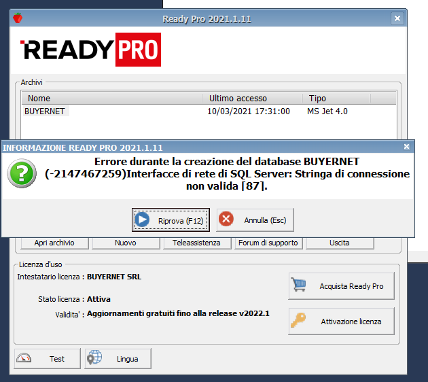Click the strawberry icon in the title bar

[x=18, y=18]
